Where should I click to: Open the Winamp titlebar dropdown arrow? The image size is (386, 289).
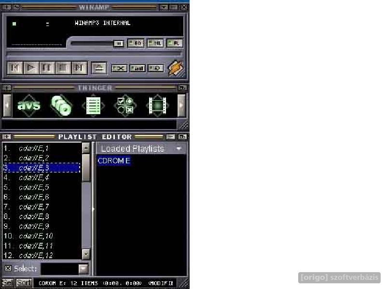coord(164,7)
